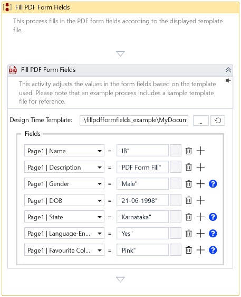
Task: Add a row after Favourite Colour field
Action: (x=200, y=250)
